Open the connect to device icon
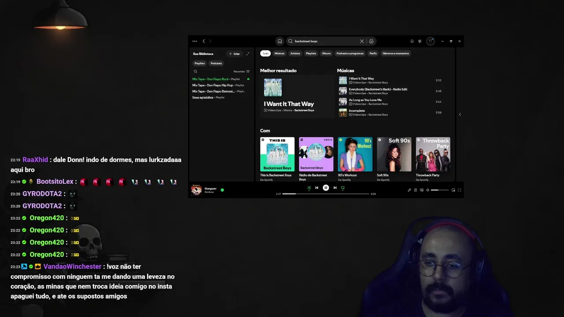This screenshot has height=317, width=564. [x=422, y=190]
